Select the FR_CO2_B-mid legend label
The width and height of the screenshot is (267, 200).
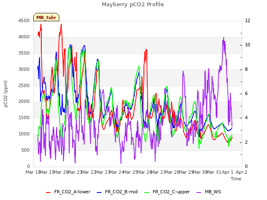[121, 192]
